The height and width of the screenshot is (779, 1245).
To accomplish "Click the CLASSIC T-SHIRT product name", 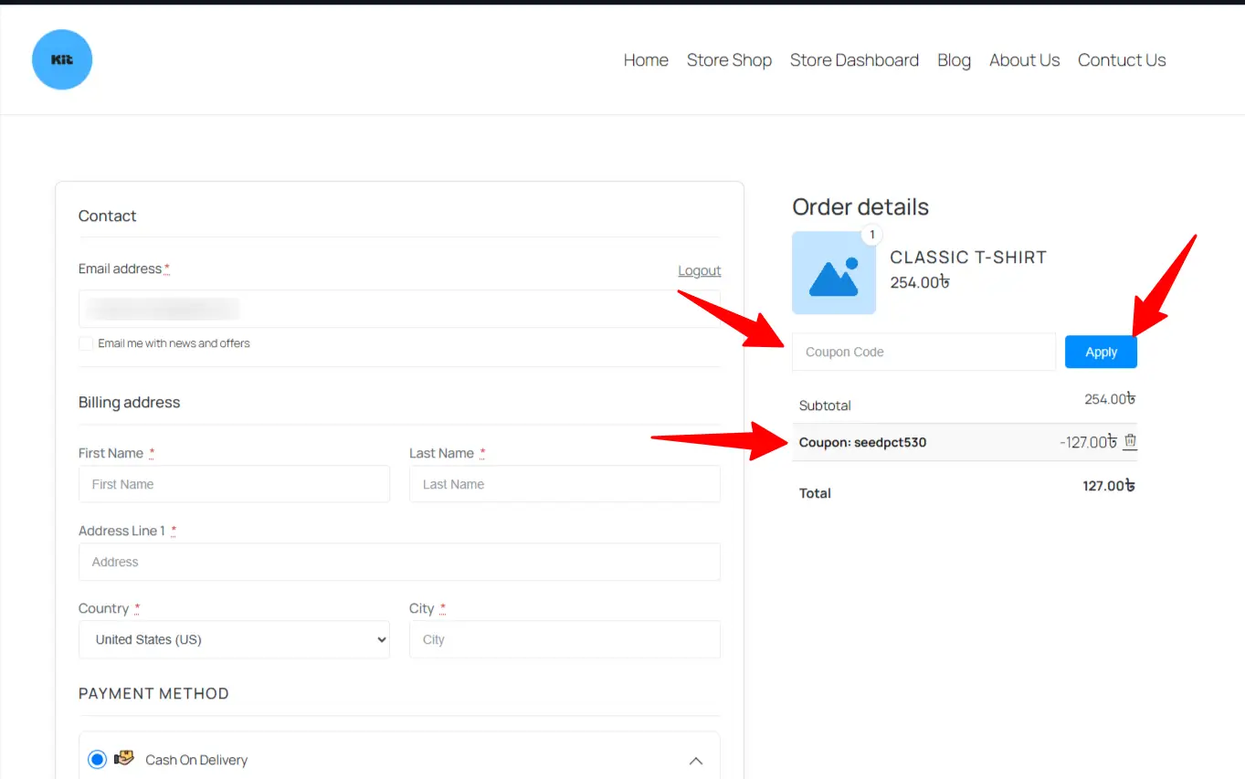I will pos(968,258).
